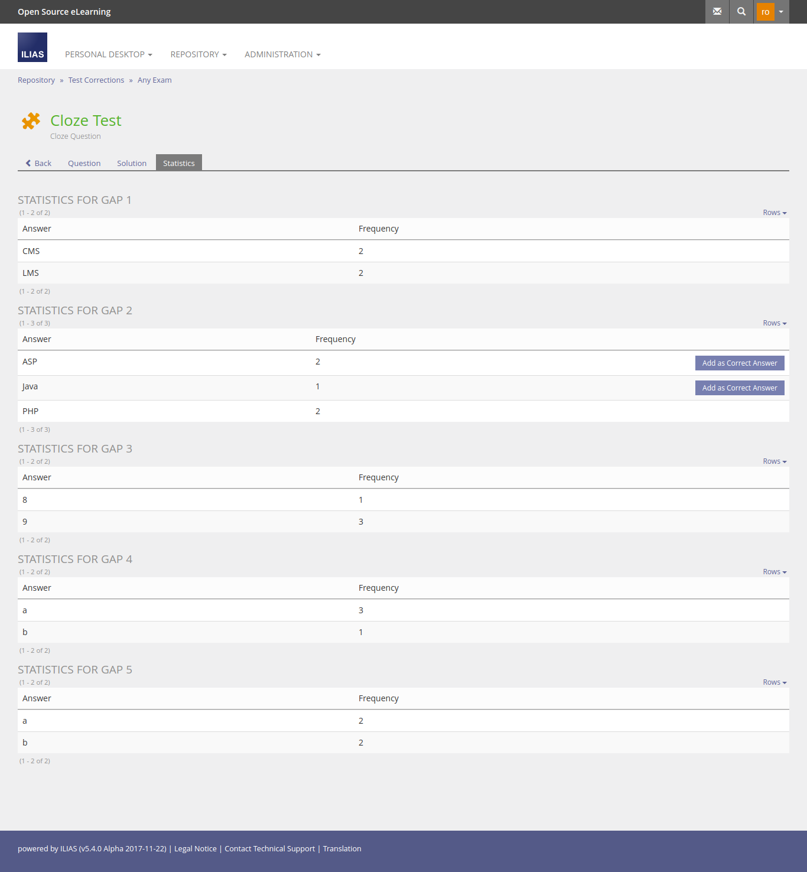Click the search magnifier icon
The image size is (807, 872).
pos(741,12)
